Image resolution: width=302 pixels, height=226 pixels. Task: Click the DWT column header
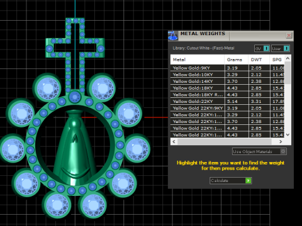259,60
